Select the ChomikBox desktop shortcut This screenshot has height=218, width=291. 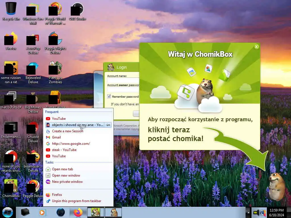click(x=11, y=188)
